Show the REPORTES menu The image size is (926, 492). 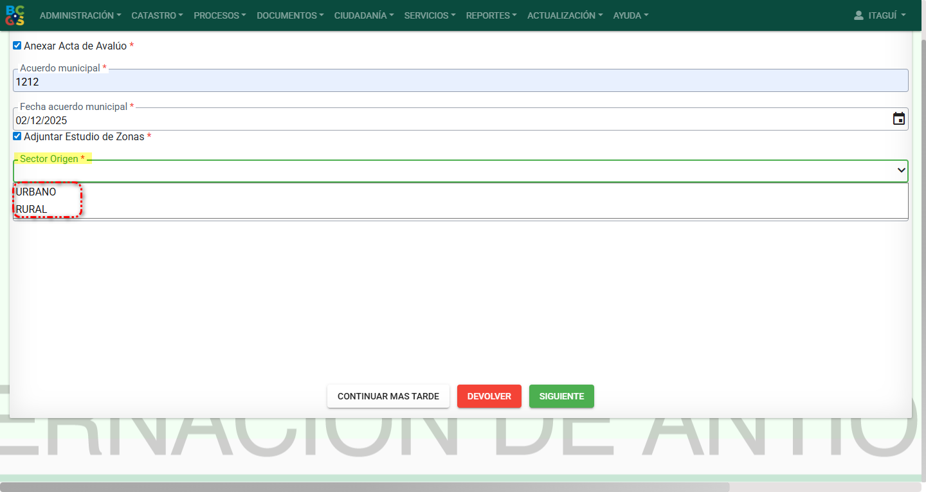[x=491, y=15]
